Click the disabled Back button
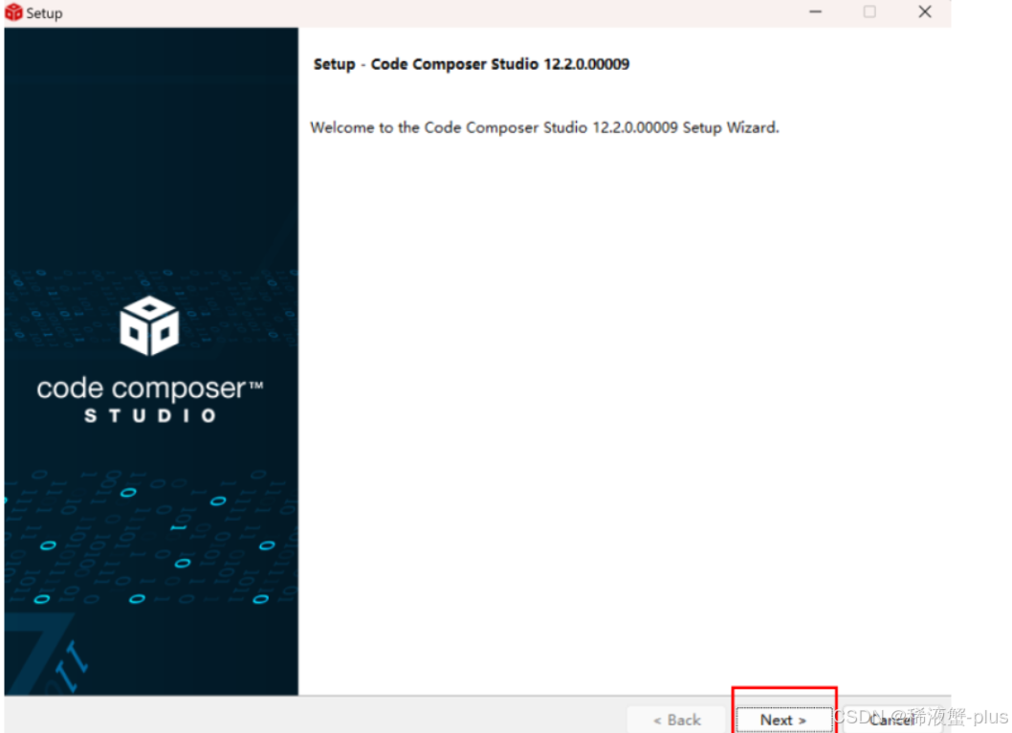 coord(676,720)
